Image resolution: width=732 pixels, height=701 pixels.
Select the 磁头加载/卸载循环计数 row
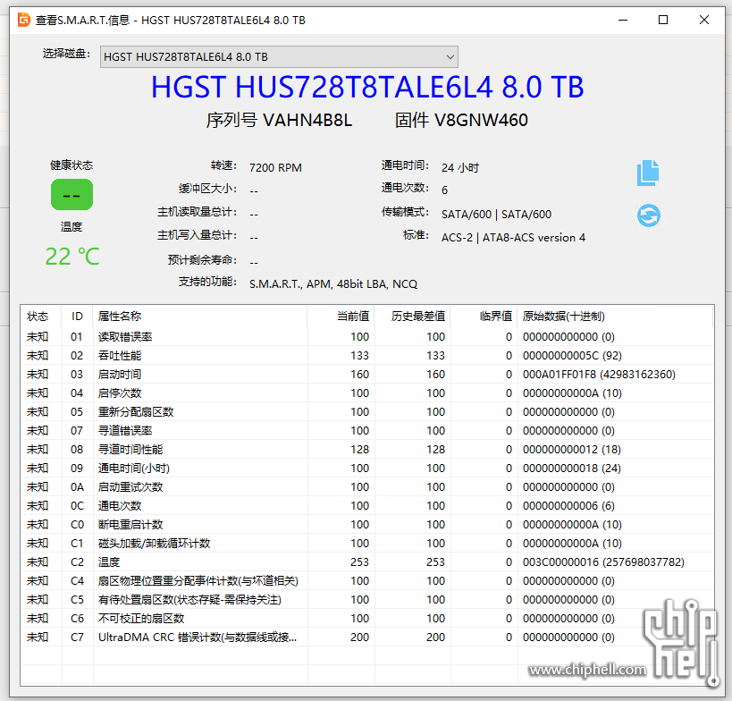click(367, 543)
